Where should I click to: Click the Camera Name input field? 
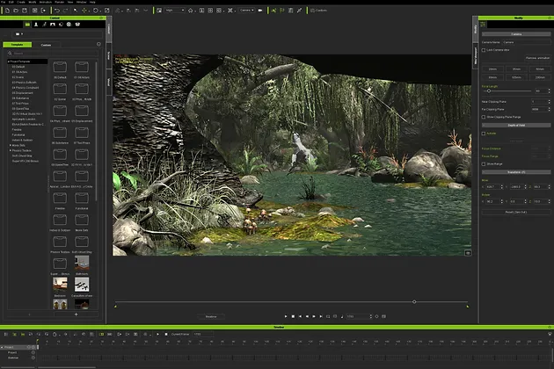coord(527,42)
